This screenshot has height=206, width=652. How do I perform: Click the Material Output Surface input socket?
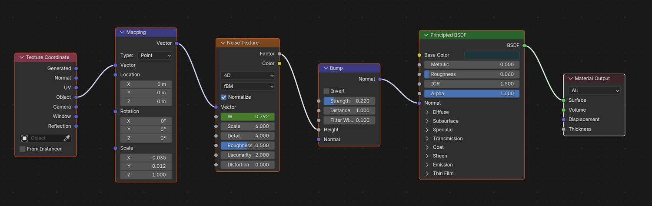564,100
